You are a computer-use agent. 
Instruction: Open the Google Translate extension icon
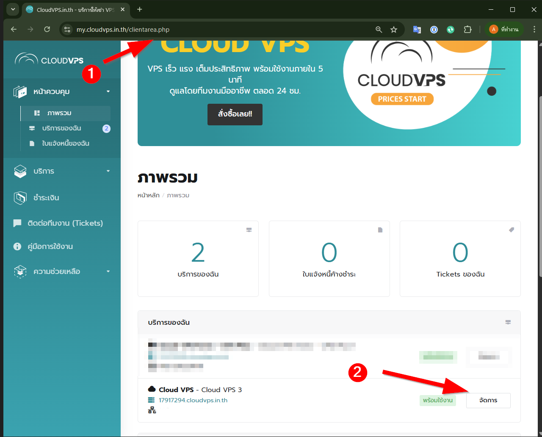[x=417, y=30]
